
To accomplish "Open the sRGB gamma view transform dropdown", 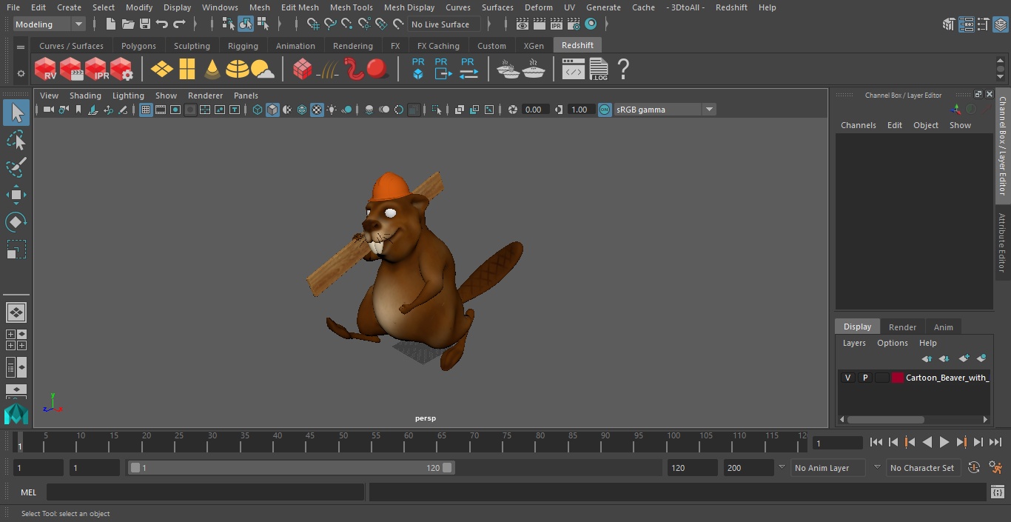I will [x=665, y=110].
